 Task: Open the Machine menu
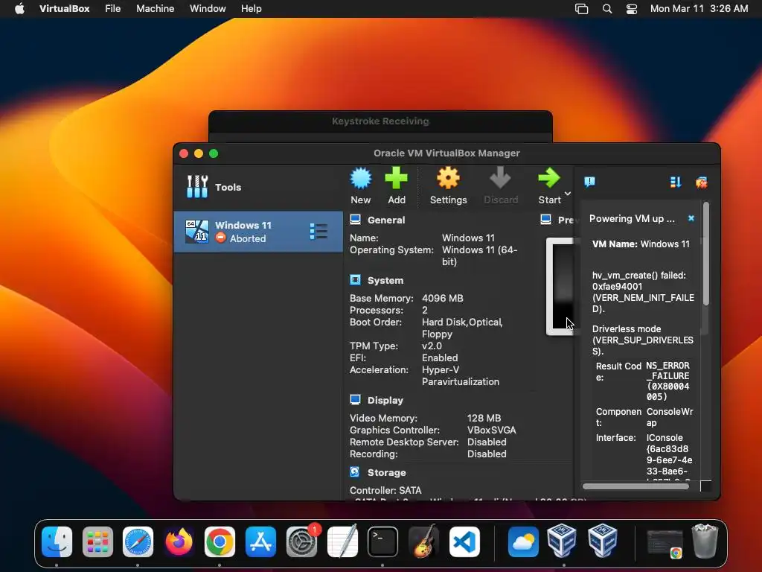pos(155,9)
